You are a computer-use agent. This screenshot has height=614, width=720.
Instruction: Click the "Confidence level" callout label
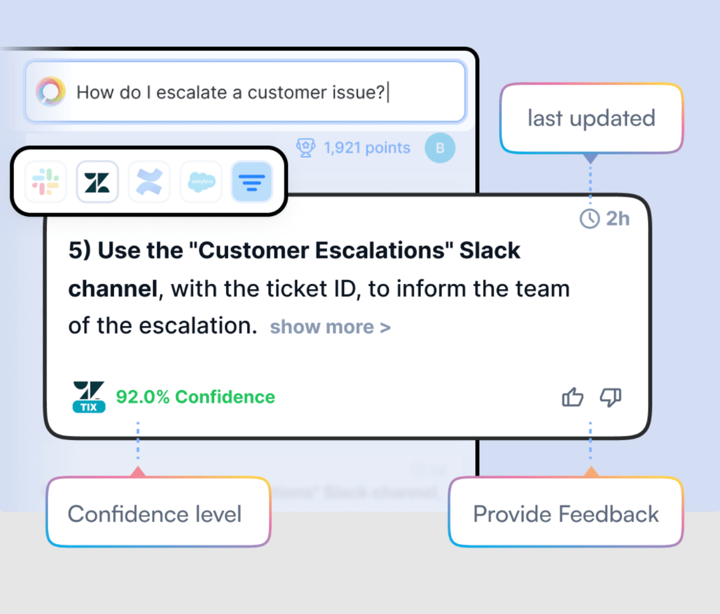155,514
